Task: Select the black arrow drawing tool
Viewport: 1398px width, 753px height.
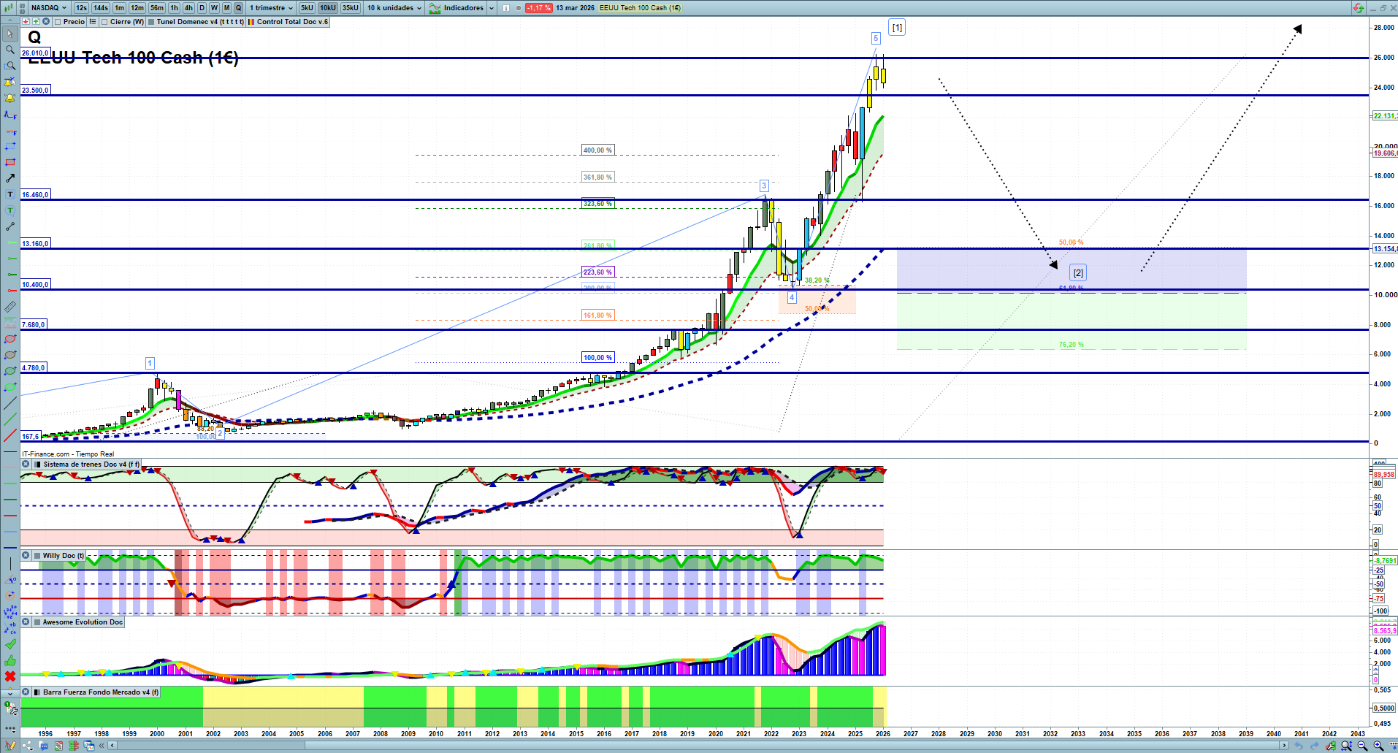Action: click(10, 178)
